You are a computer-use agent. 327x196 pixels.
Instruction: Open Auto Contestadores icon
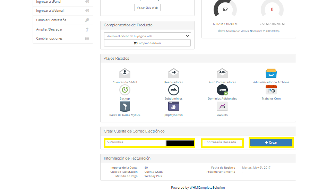(222, 74)
